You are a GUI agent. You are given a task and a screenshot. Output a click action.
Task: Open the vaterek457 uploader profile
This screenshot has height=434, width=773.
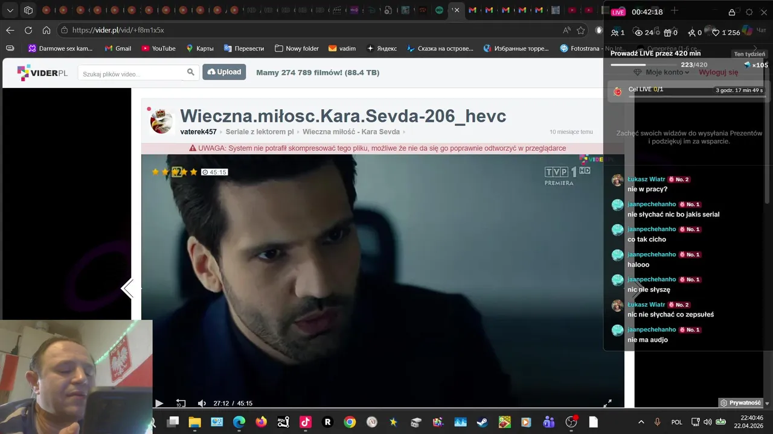pyautogui.click(x=198, y=132)
